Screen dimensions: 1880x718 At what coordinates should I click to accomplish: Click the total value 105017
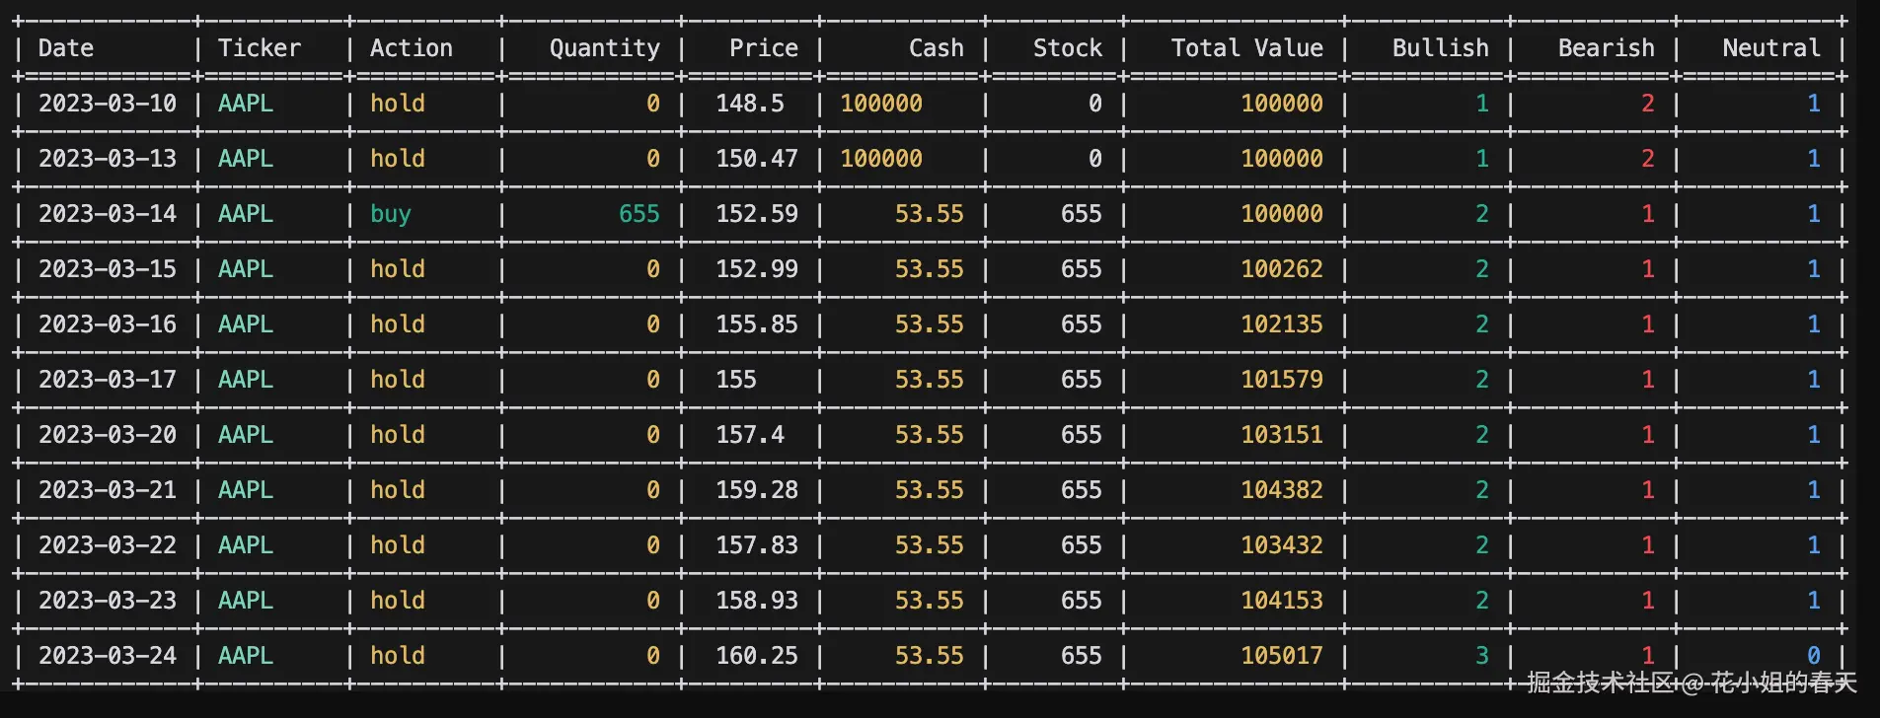coord(1281,656)
